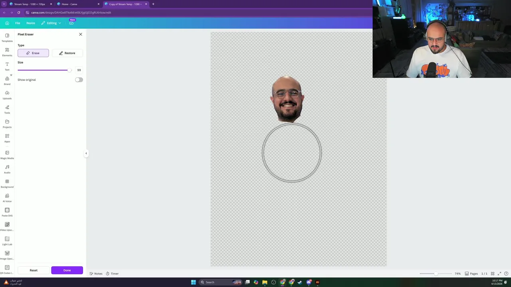Click the cloud save status icon
The image size is (511, 287).
point(71,23)
